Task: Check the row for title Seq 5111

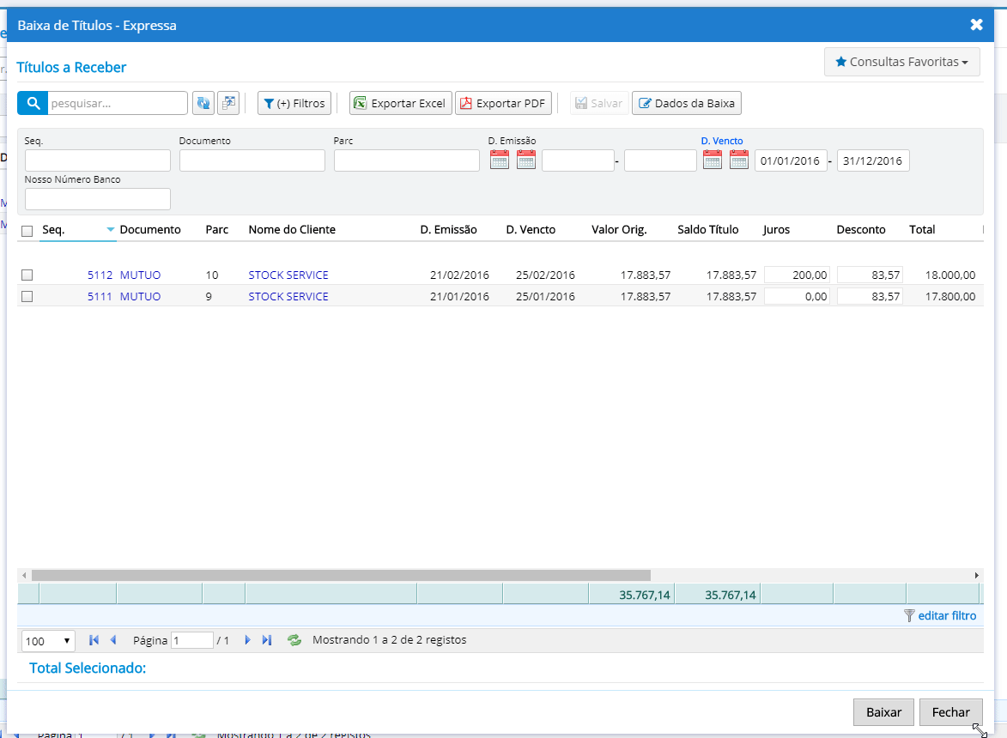Action: point(27,296)
